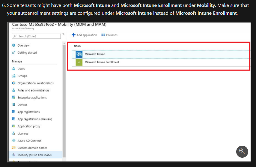Open the Microsoft Intune Enrollment row
The width and height of the screenshot is (256, 167).
tap(161, 62)
